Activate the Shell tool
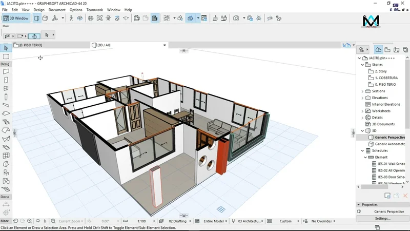Viewport: 410px width, 231px height. [x=6, y=139]
